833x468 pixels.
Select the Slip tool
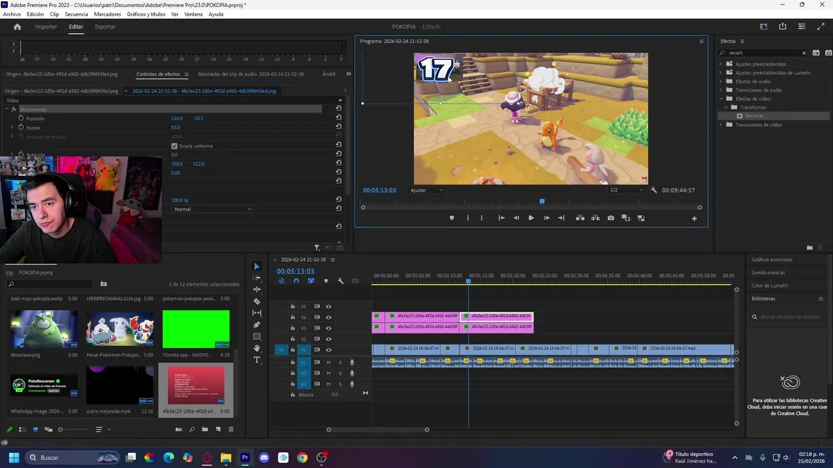[256, 313]
